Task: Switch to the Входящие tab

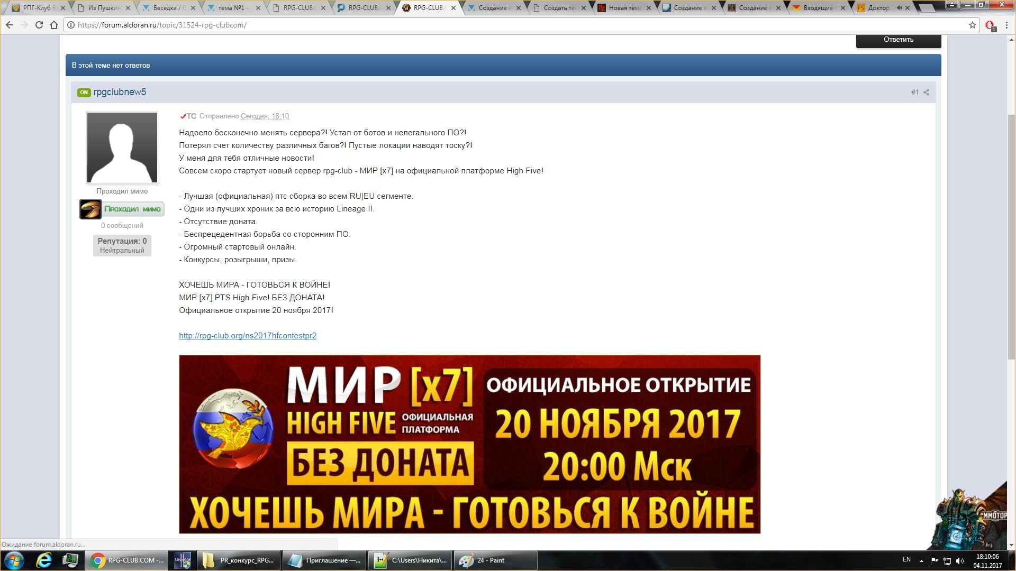Action: coord(818,8)
